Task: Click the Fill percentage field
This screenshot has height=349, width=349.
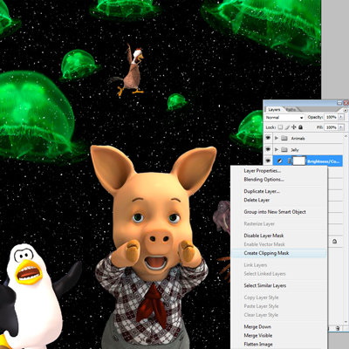Action: tap(331, 127)
